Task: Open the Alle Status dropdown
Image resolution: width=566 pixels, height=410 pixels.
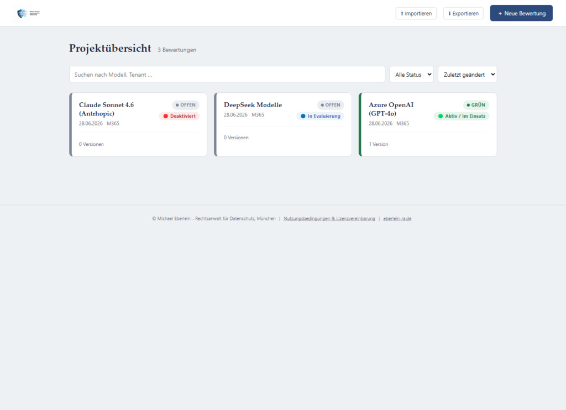Action: (x=411, y=75)
